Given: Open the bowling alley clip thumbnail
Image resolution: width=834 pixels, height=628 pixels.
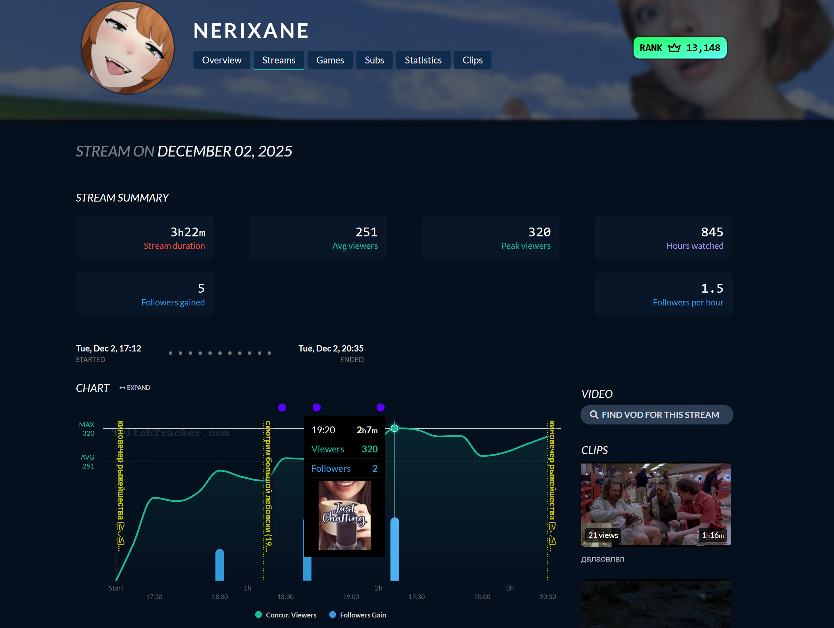Looking at the screenshot, I should [655, 504].
